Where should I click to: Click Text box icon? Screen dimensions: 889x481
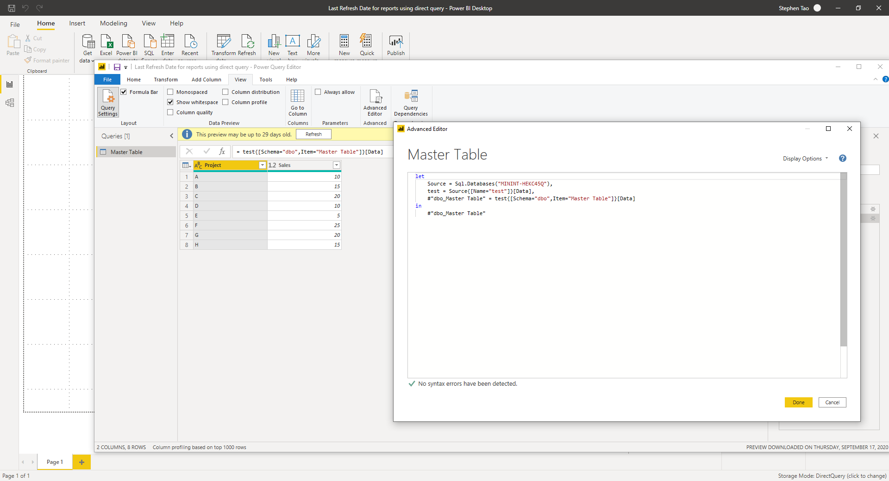(x=293, y=45)
